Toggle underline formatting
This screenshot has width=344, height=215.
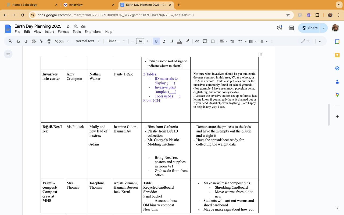[171, 41]
